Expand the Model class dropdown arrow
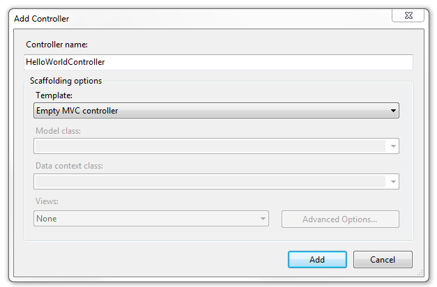The width and height of the screenshot is (437, 287). tap(393, 146)
